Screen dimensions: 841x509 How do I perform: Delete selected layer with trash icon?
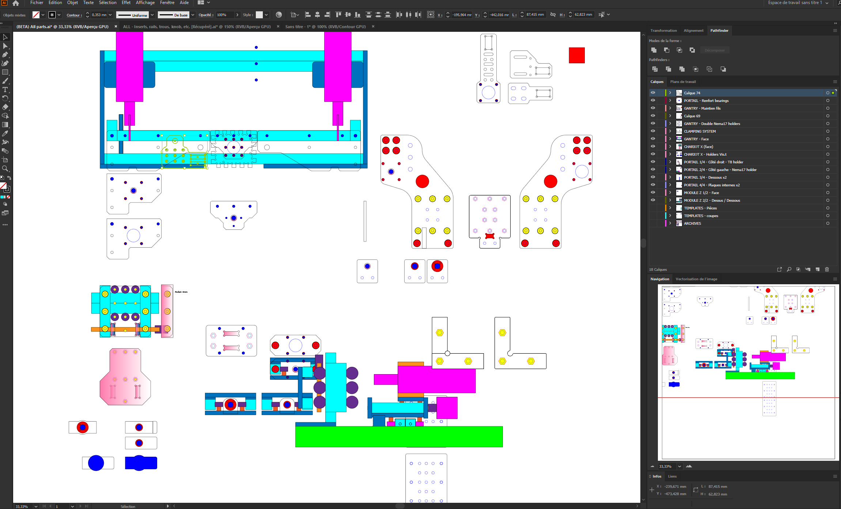point(827,269)
